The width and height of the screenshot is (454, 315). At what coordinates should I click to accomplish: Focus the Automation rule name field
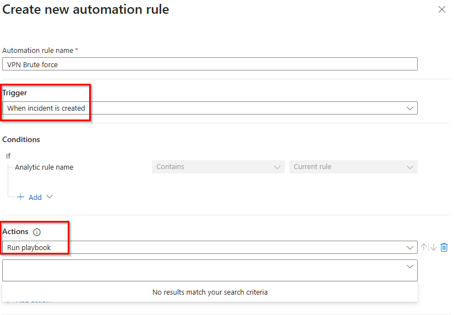point(209,64)
